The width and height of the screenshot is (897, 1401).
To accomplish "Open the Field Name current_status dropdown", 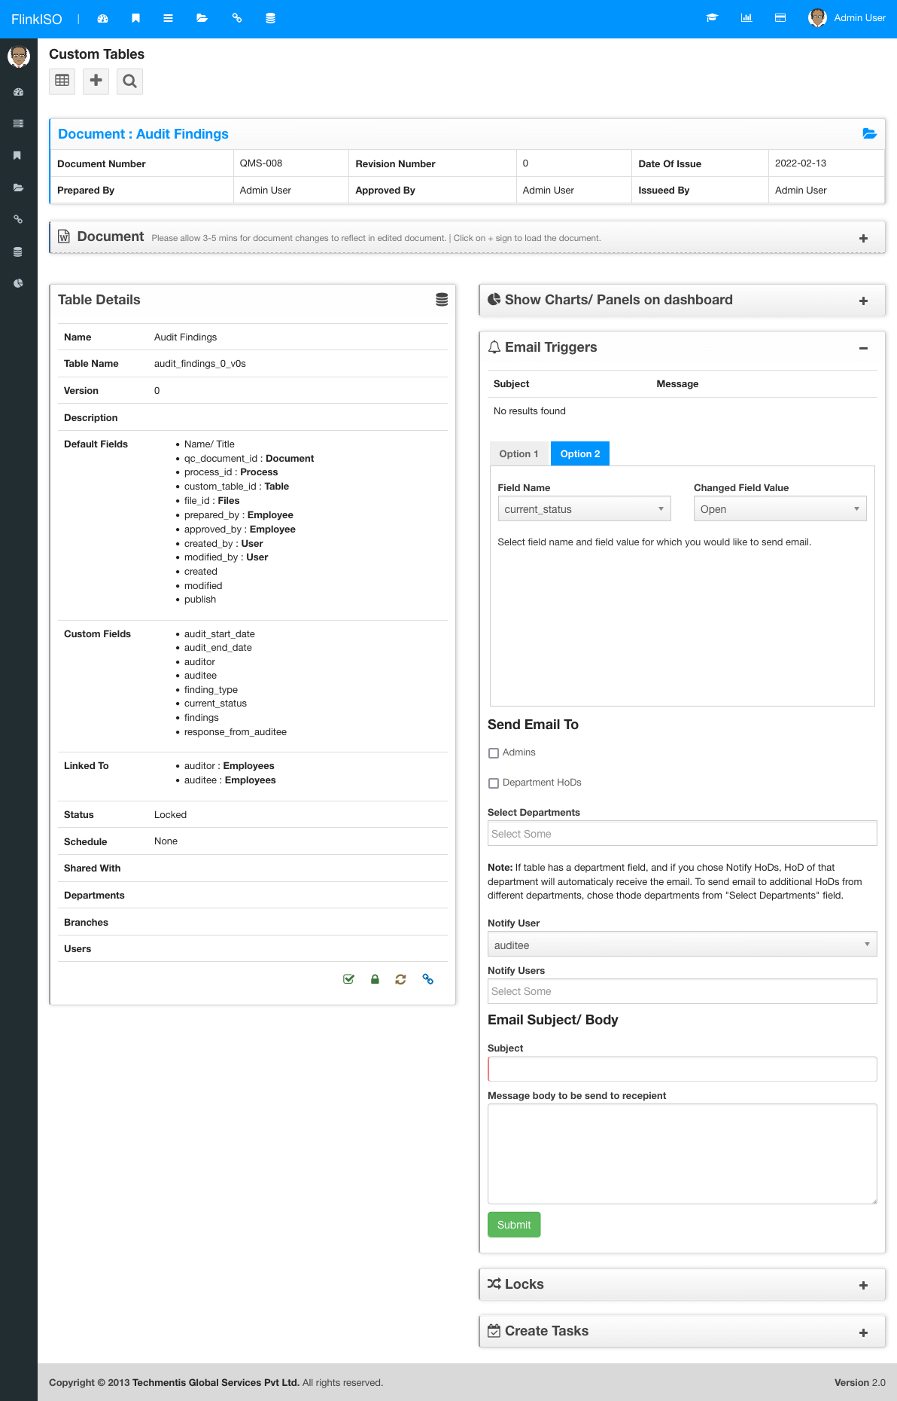I will pyautogui.click(x=584, y=509).
